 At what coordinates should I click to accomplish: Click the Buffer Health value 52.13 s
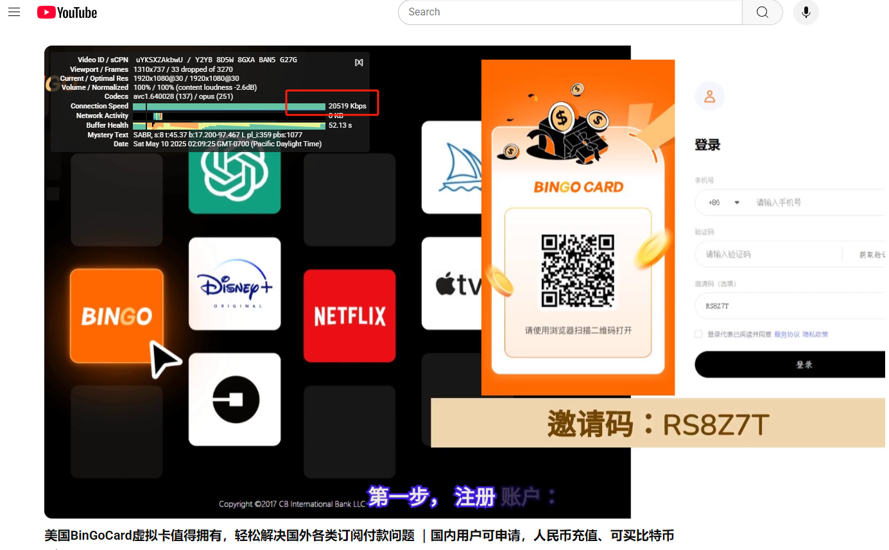pos(340,125)
